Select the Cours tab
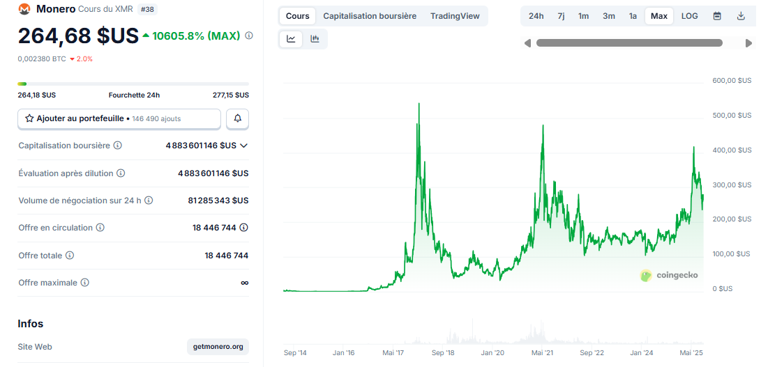Viewport: 768px width, 367px height. (x=298, y=16)
